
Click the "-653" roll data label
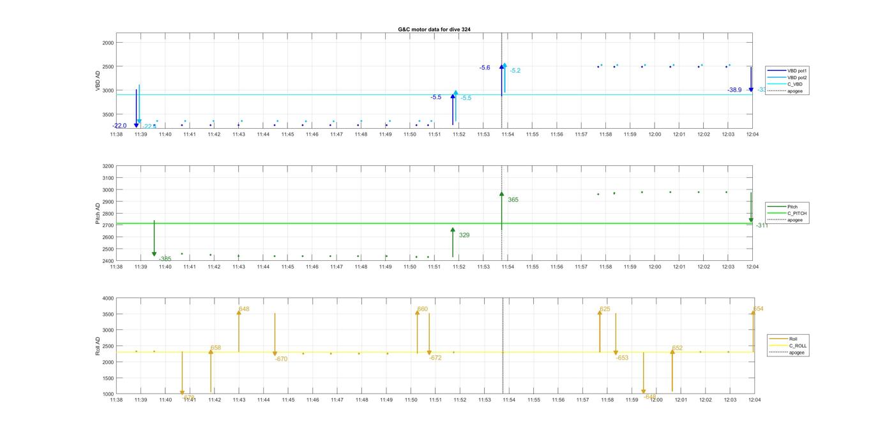(x=622, y=358)
